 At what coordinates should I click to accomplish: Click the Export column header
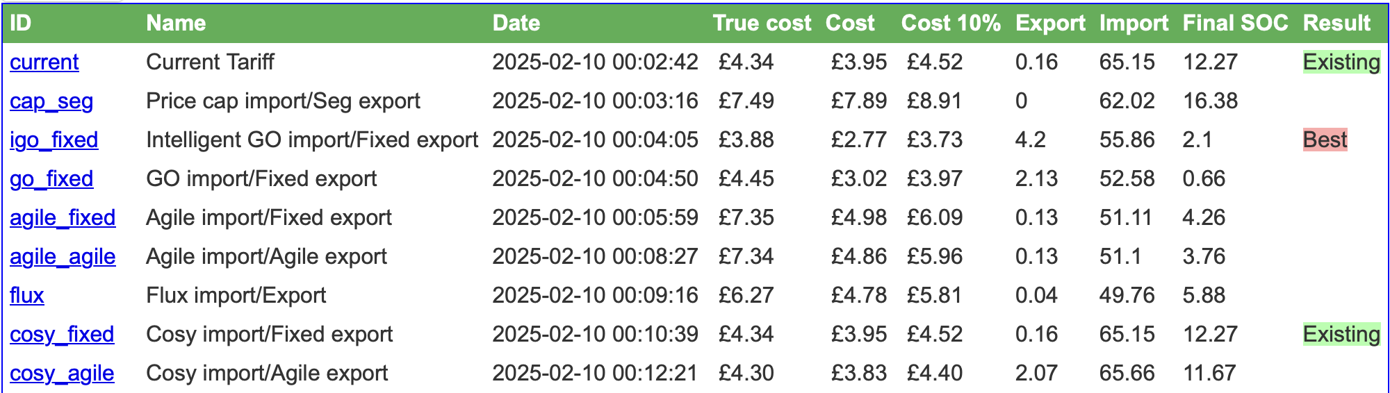[1050, 24]
